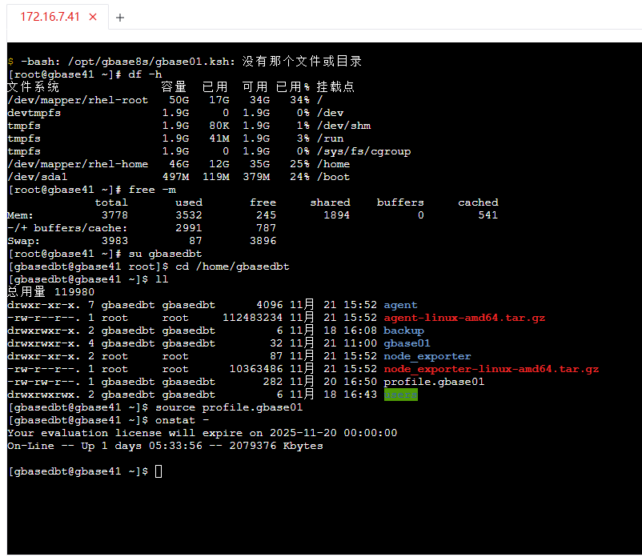Close the 172.16.7.41 session tab
The height and width of the screenshot is (557, 642).
[93, 17]
